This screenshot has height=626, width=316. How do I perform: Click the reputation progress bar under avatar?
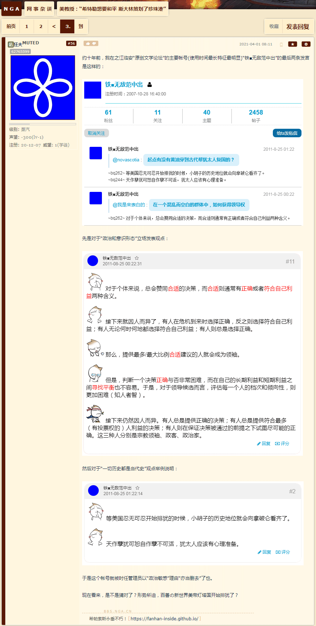tap(42, 124)
